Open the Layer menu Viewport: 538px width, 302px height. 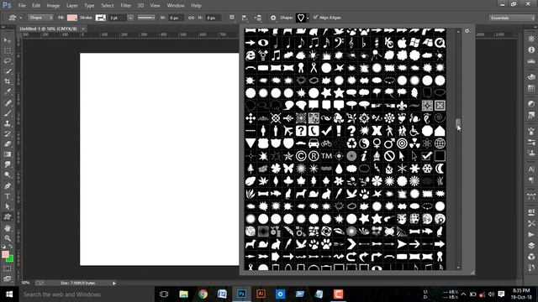[71, 6]
